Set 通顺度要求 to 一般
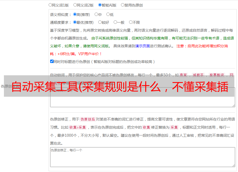 pyautogui.click(x=115, y=22)
